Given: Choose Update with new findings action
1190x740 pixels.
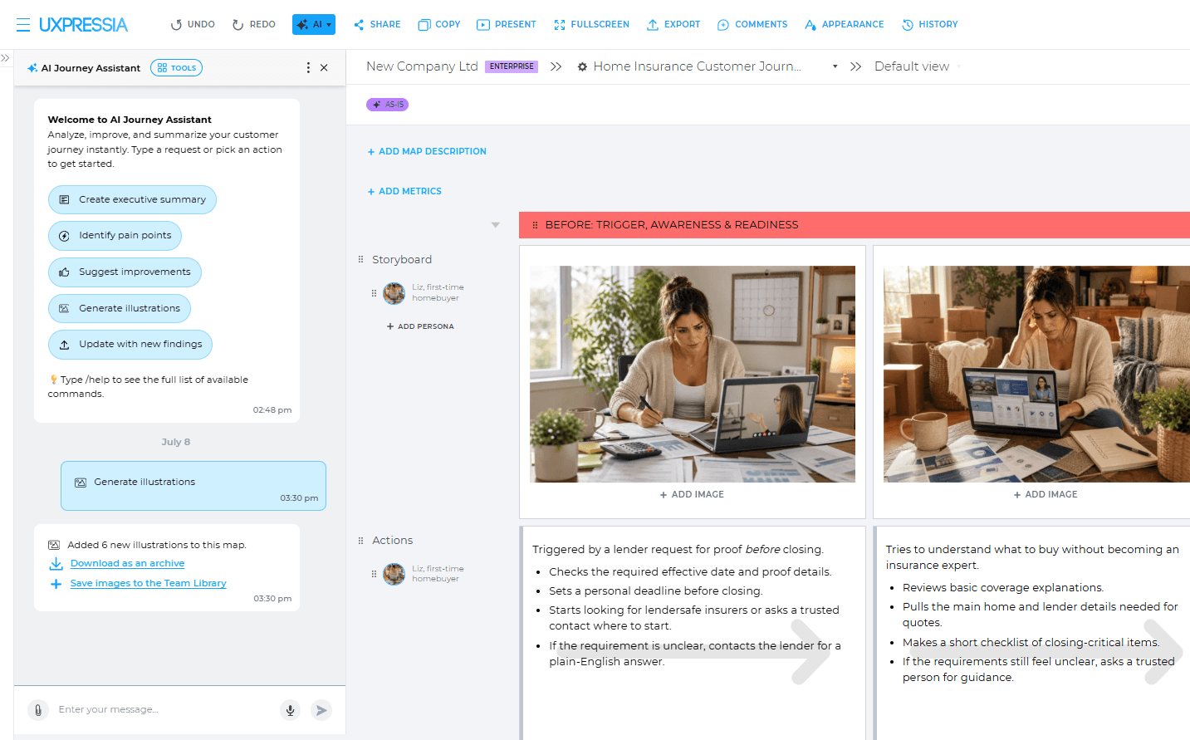Looking at the screenshot, I should [x=130, y=344].
